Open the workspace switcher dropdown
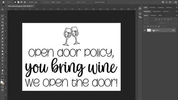 click(x=170, y=2)
